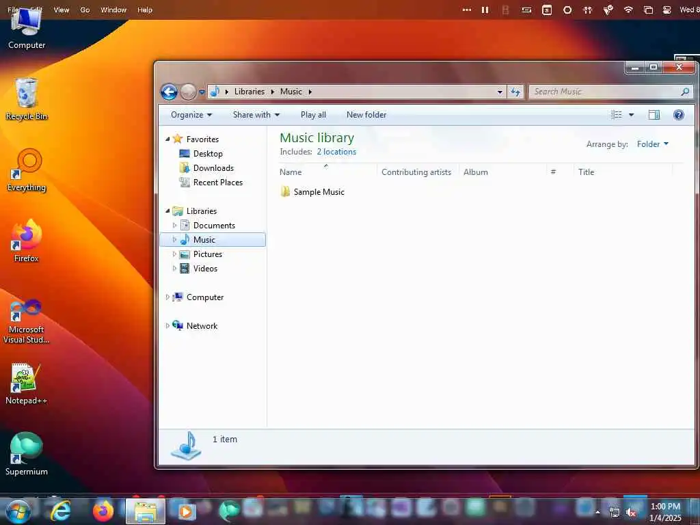Image resolution: width=700 pixels, height=525 pixels.
Task: Launch Firefox from the taskbar
Action: (103, 511)
